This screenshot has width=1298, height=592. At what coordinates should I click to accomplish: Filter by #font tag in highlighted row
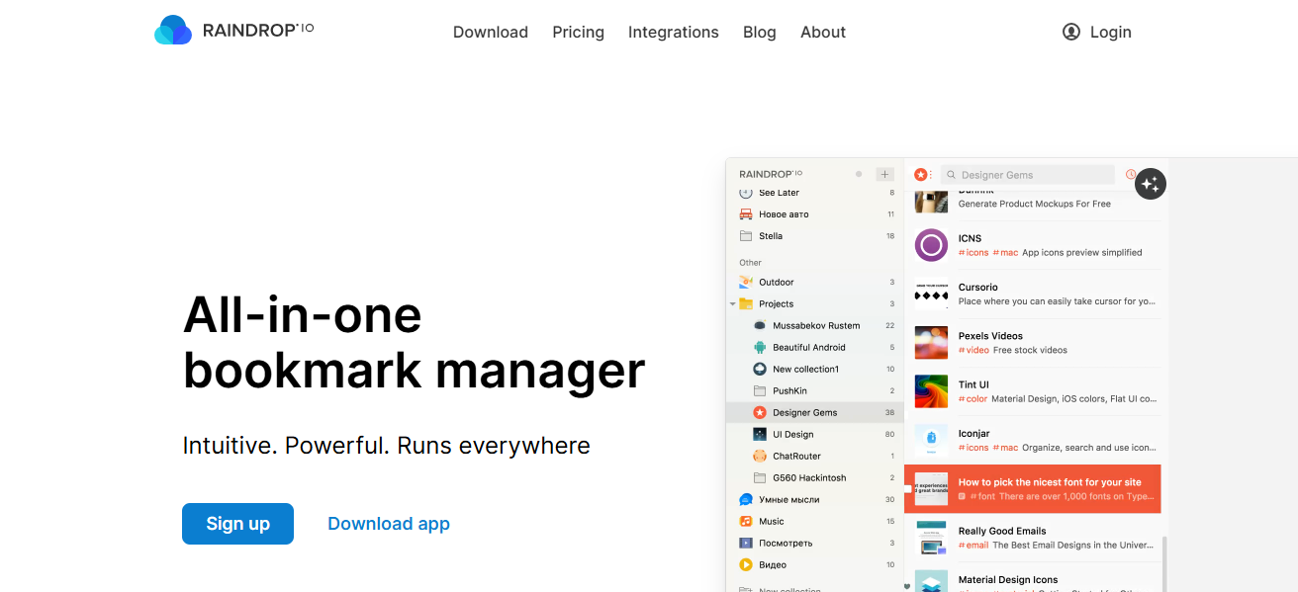click(x=983, y=496)
